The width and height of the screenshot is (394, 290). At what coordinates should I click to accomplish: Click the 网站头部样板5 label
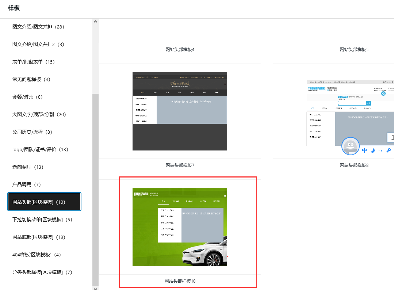click(x=354, y=49)
